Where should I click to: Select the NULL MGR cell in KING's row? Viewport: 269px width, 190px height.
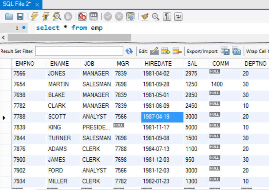pyautogui.click(x=127, y=128)
